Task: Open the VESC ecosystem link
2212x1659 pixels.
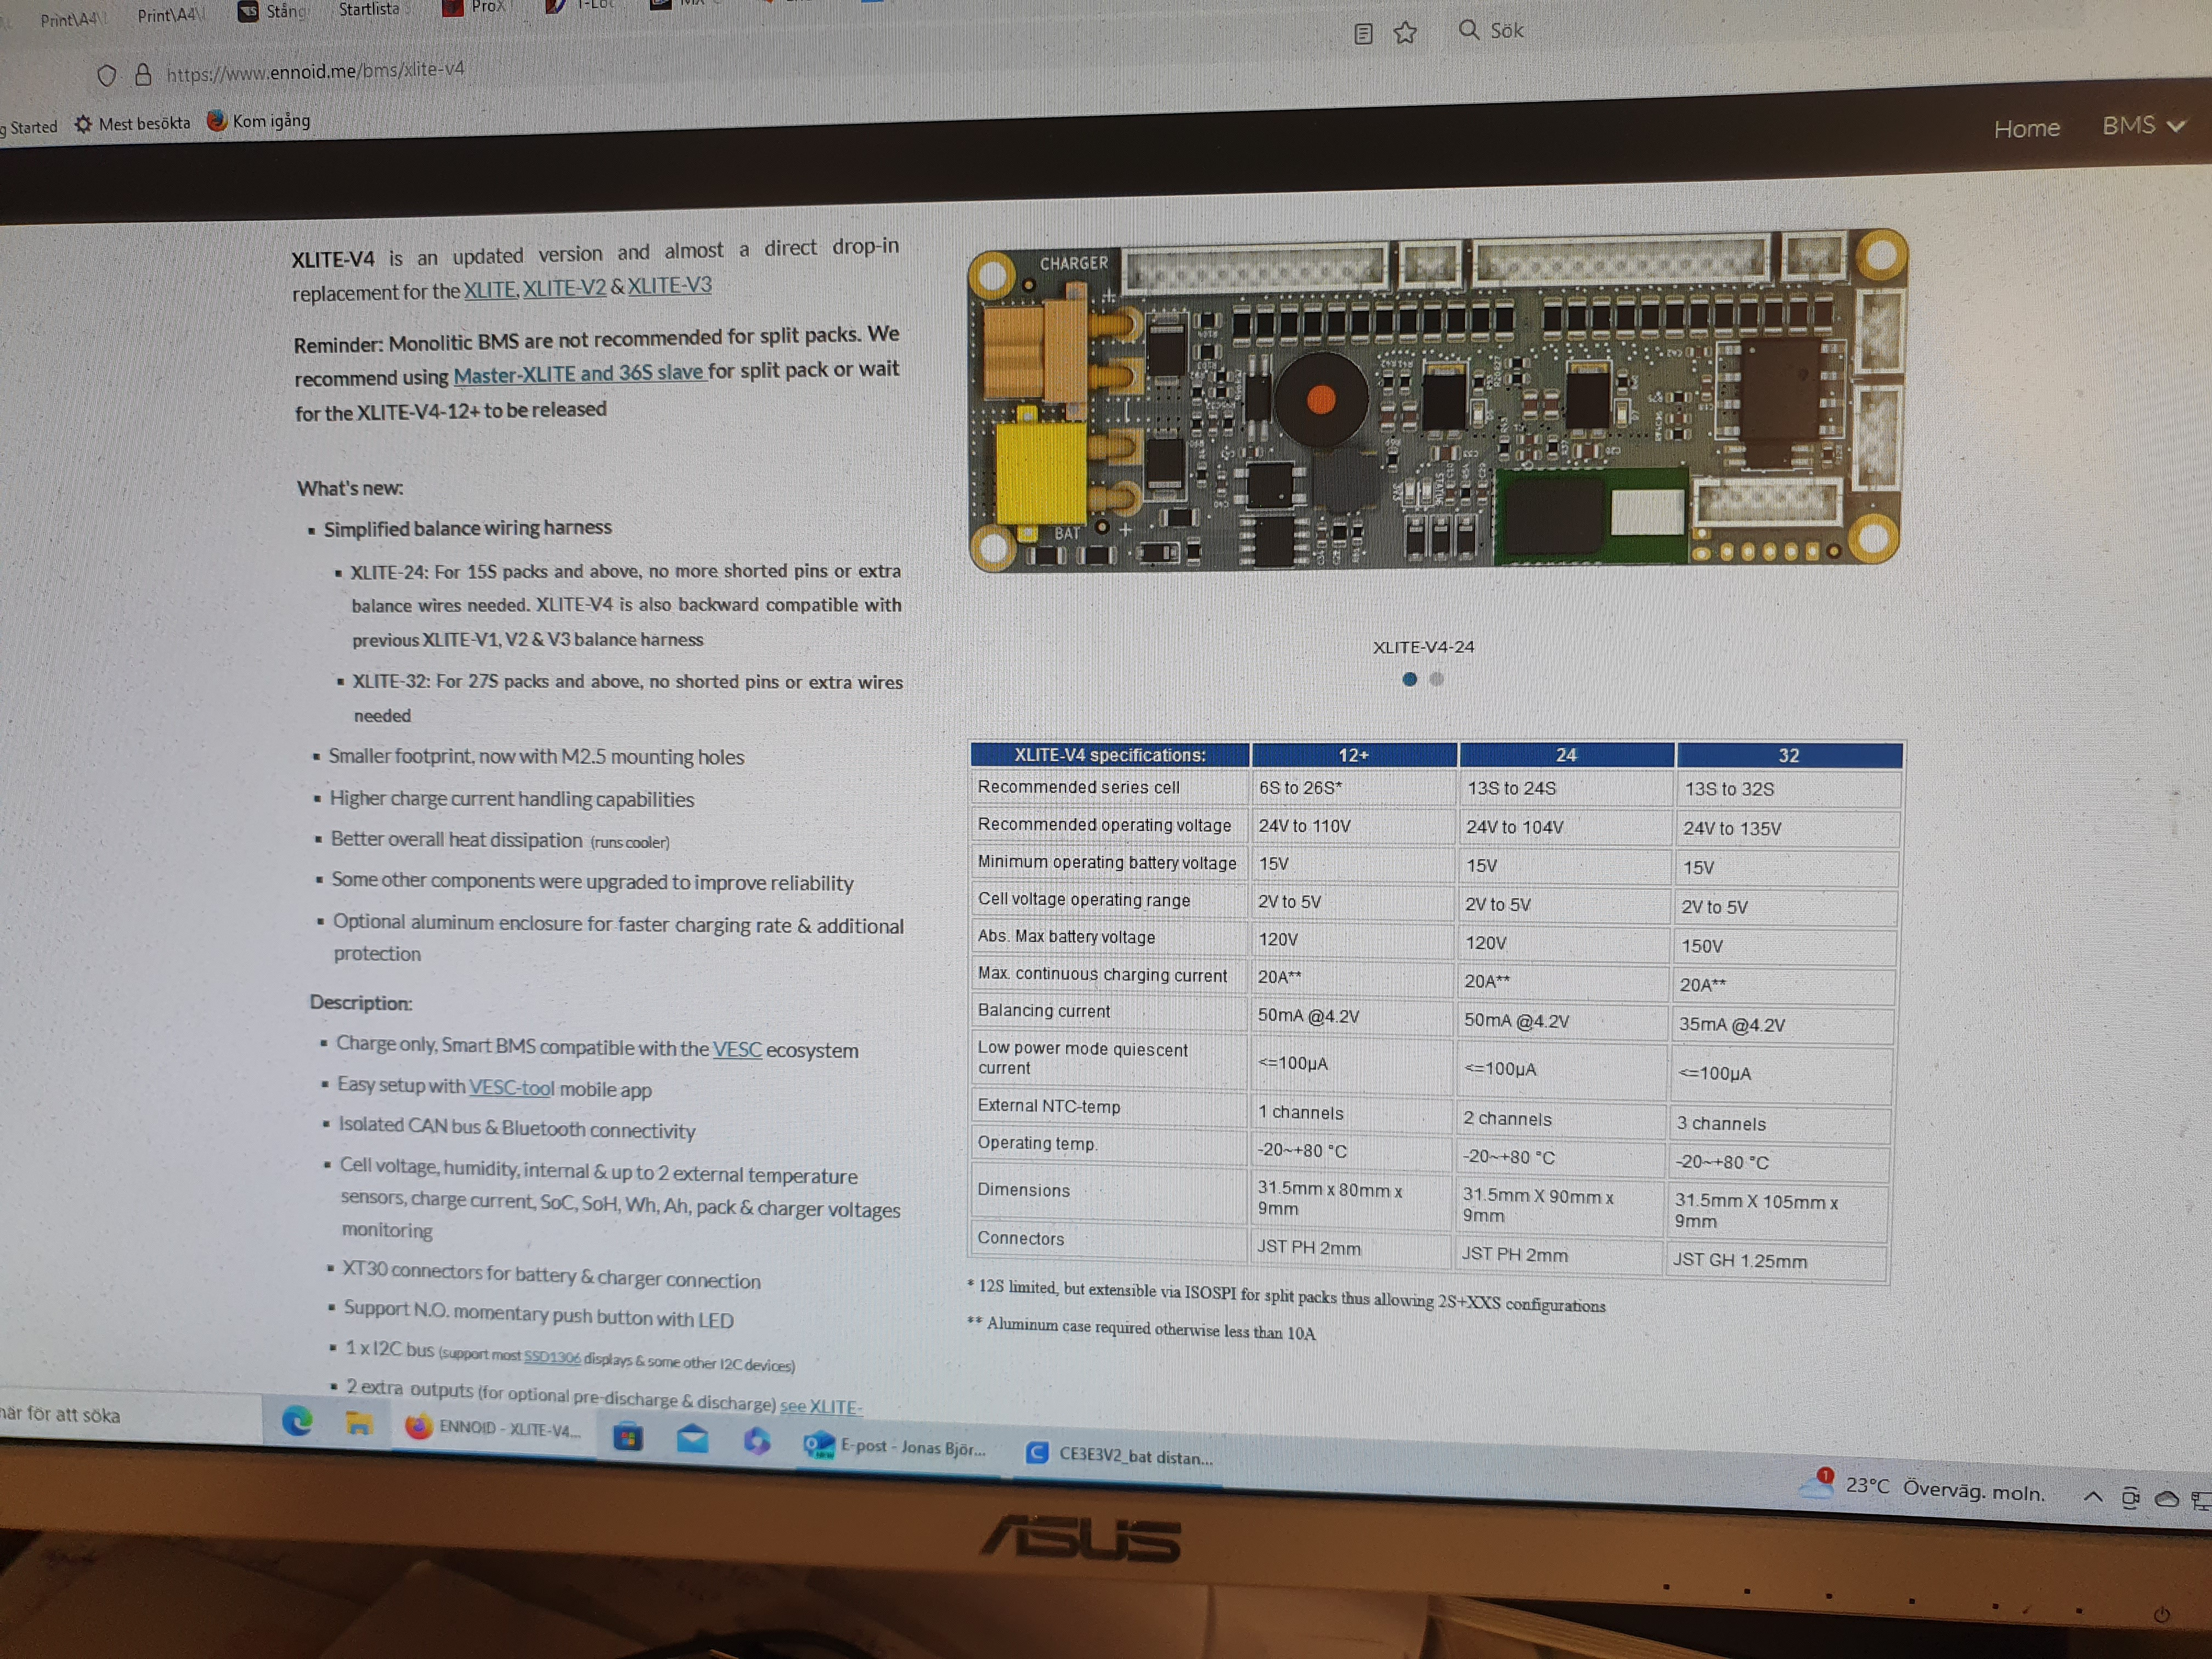Action: pos(737,1049)
